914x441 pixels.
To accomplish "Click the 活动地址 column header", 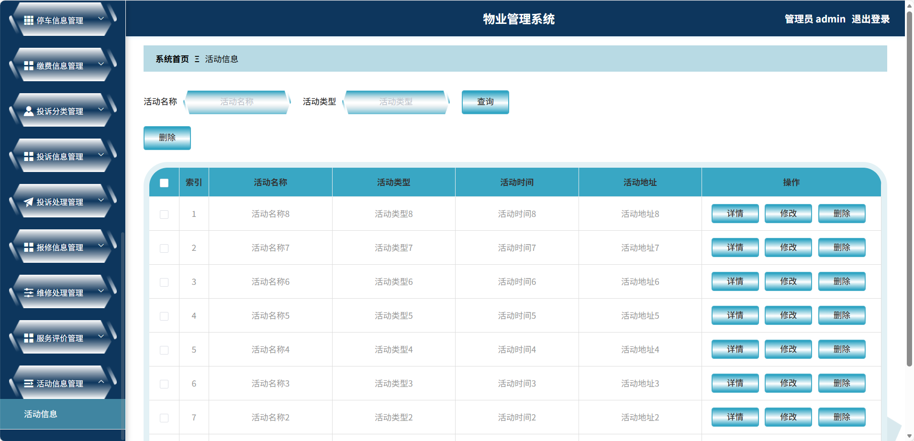I will (640, 183).
